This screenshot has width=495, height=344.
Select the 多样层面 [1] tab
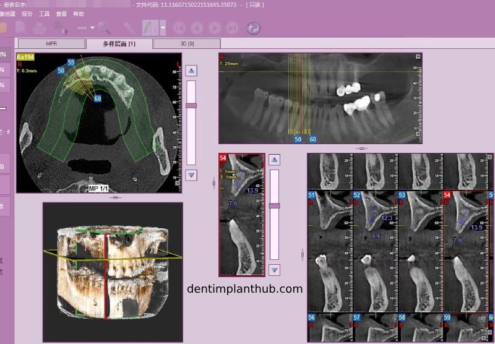pyautogui.click(x=119, y=43)
